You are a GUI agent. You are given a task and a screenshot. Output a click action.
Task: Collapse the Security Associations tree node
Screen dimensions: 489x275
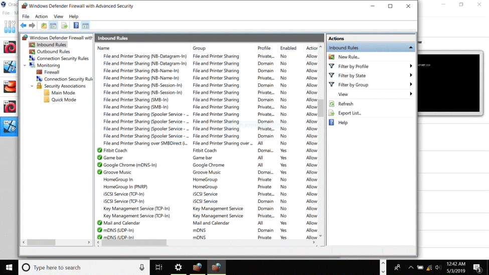point(32,86)
